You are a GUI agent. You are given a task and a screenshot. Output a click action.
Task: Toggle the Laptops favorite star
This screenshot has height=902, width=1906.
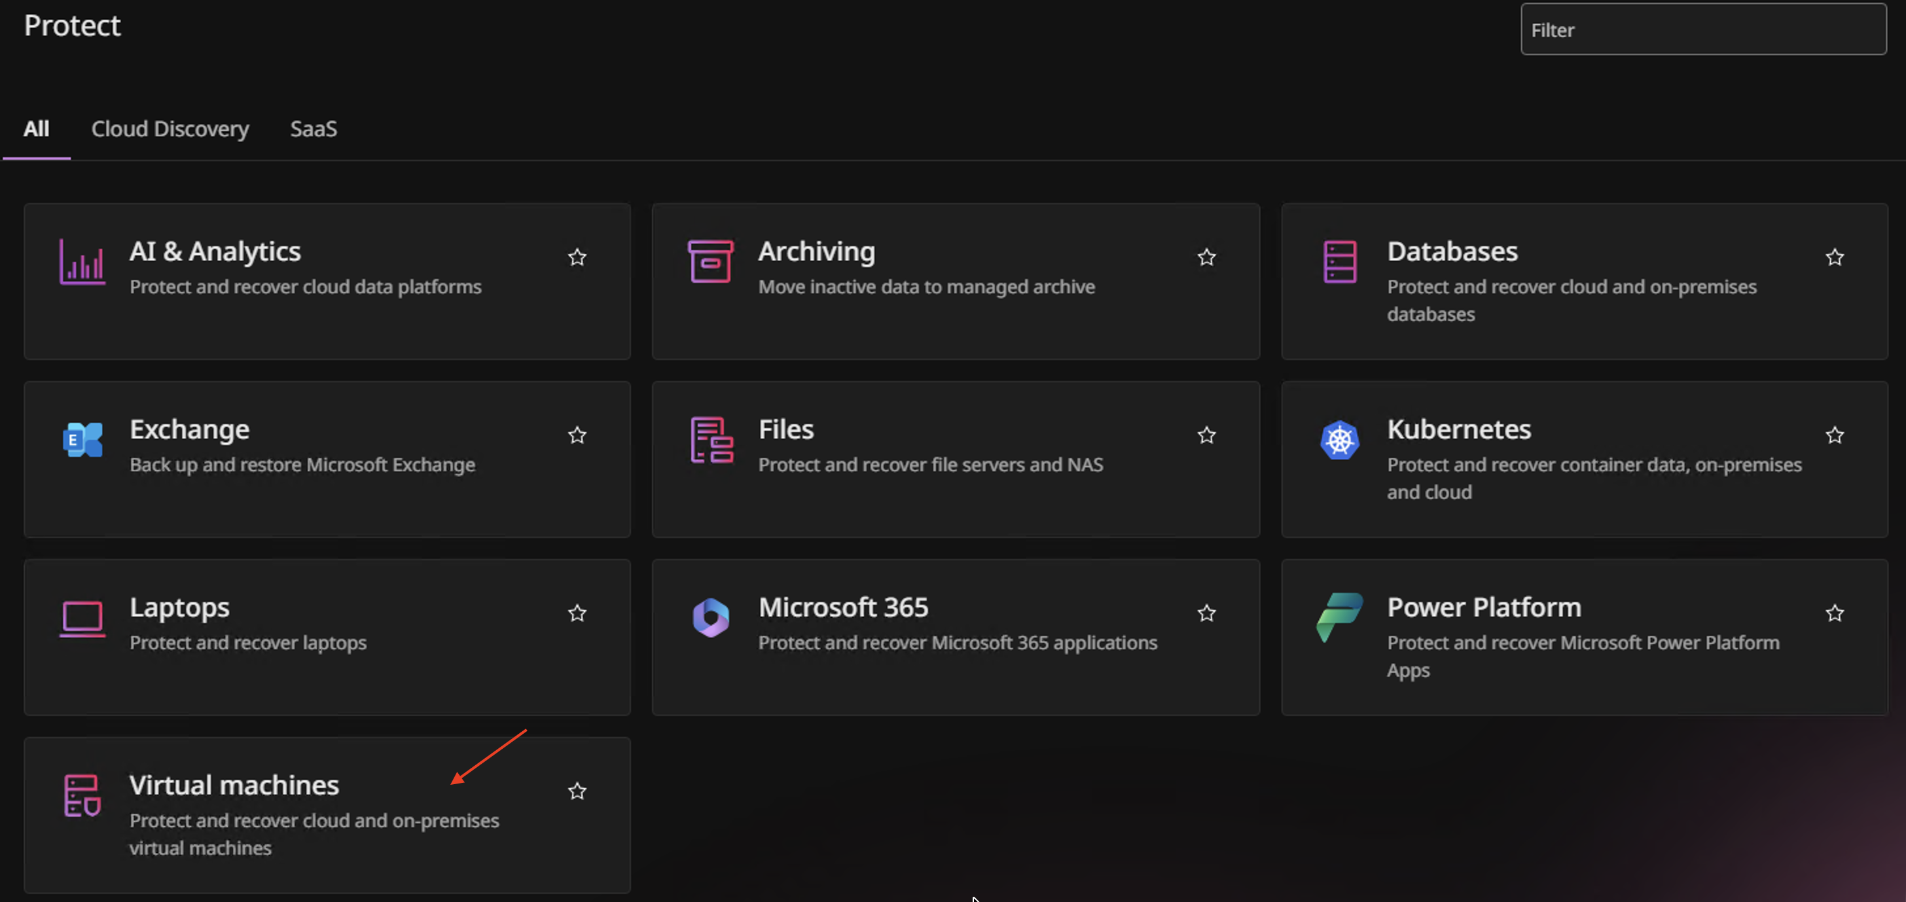click(577, 613)
